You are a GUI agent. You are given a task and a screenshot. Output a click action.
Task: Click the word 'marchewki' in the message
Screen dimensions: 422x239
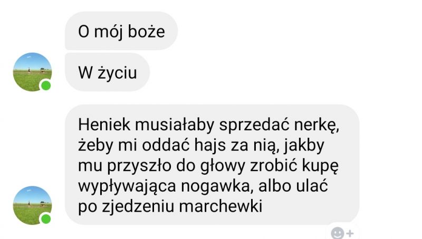tap(220, 206)
